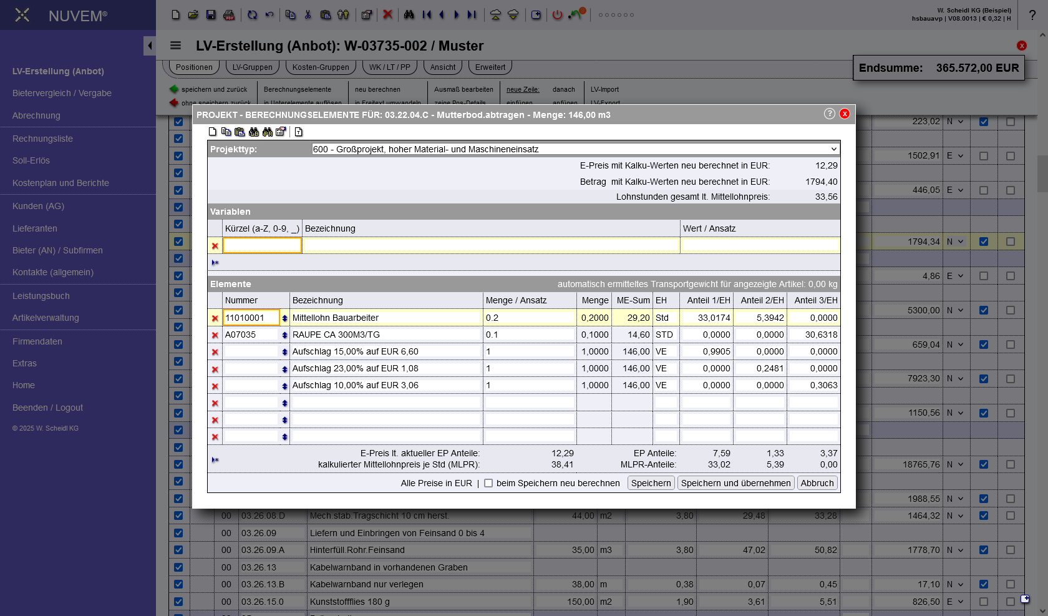Open the Projekttyp dropdown

coord(575,149)
